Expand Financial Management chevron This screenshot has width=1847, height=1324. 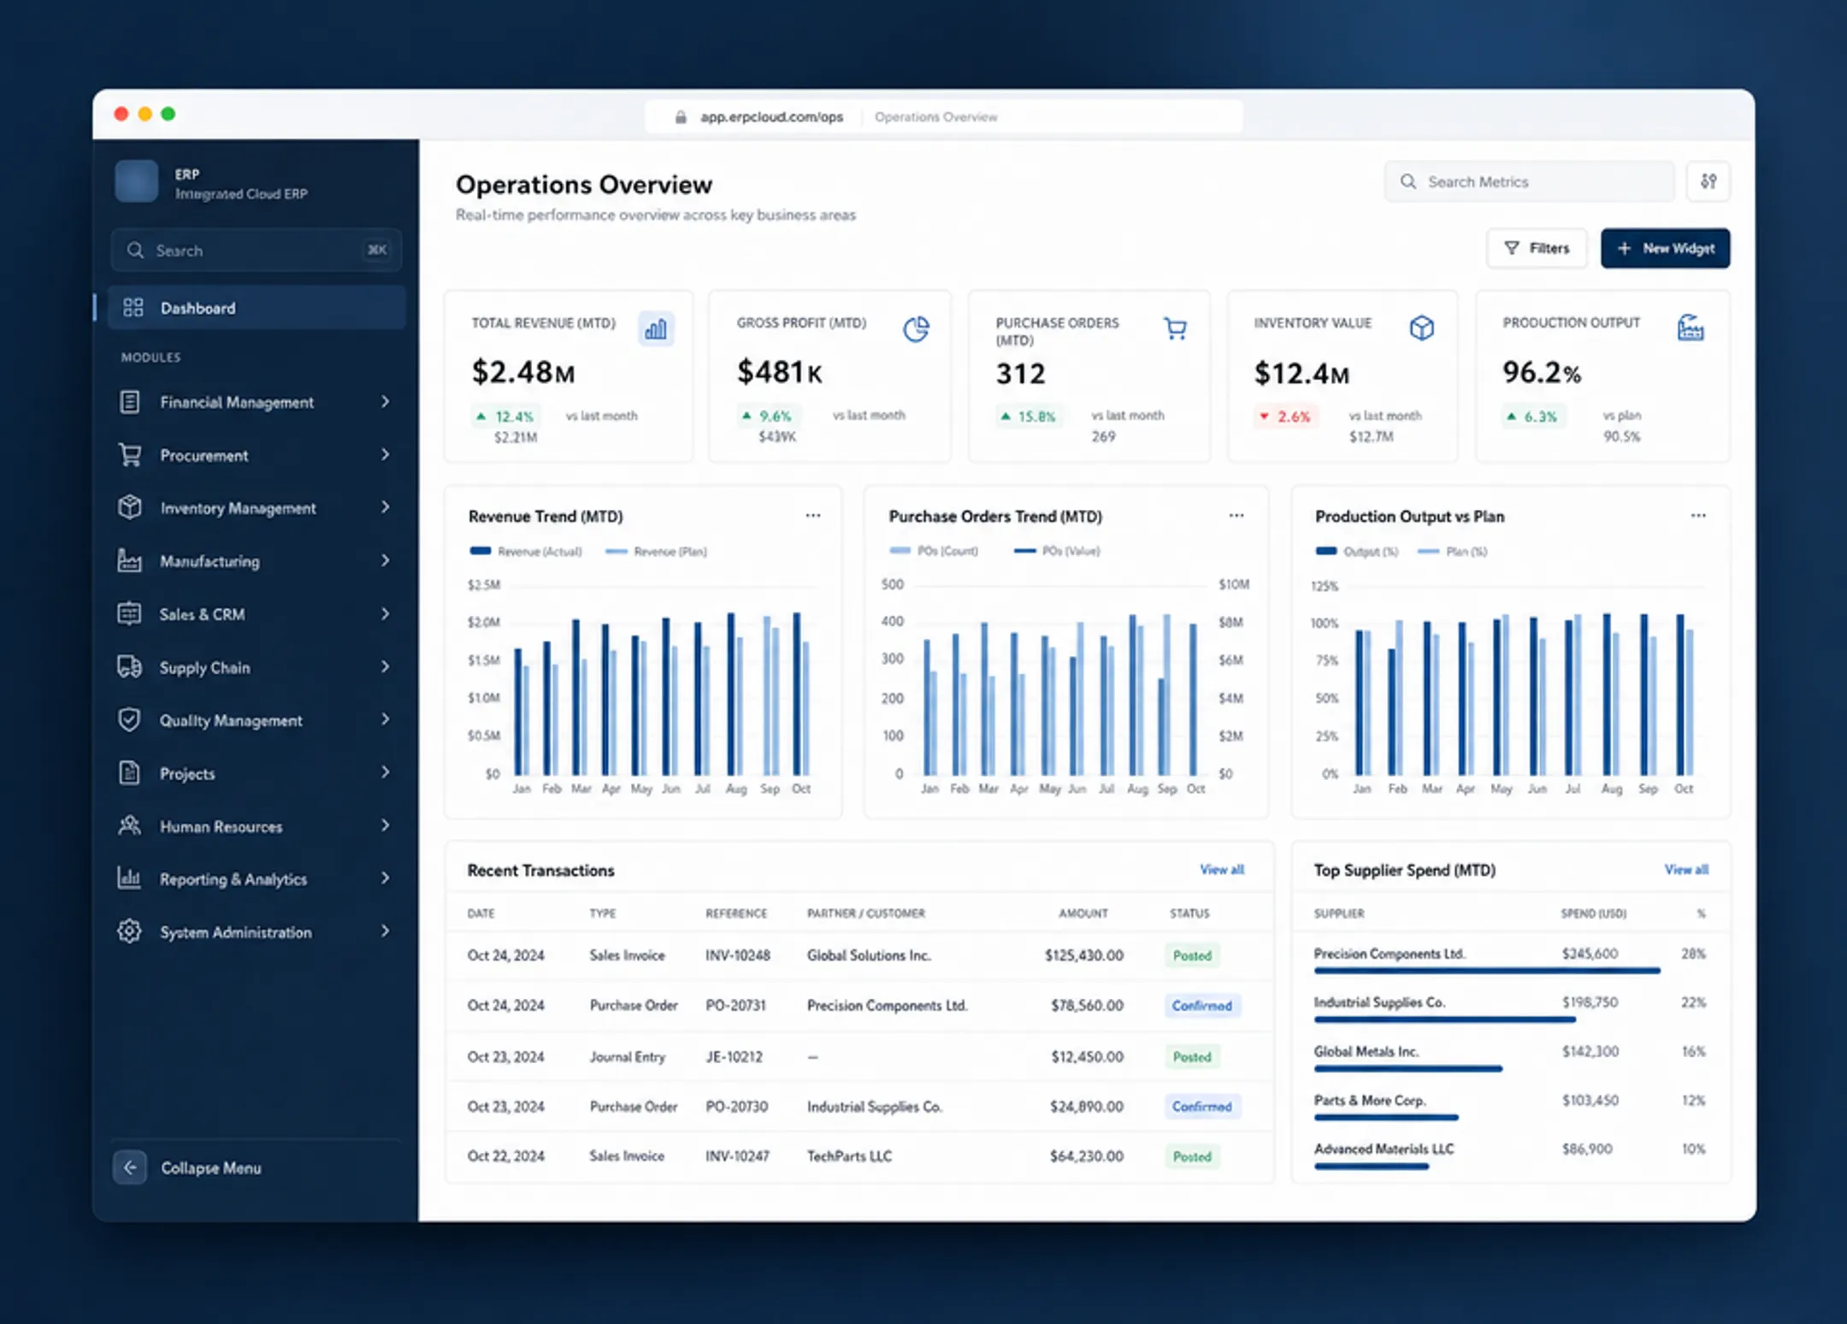pyautogui.click(x=386, y=401)
